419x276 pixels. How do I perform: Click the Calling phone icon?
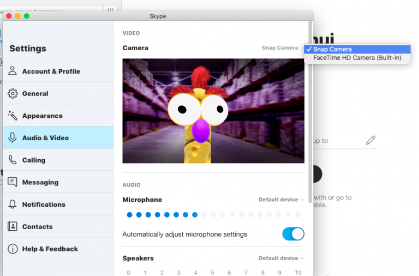[x=13, y=160]
